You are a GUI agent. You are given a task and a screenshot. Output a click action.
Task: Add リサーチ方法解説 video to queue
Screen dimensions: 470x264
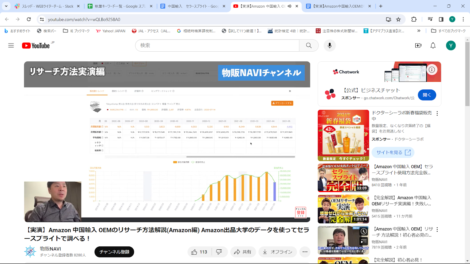364,241
